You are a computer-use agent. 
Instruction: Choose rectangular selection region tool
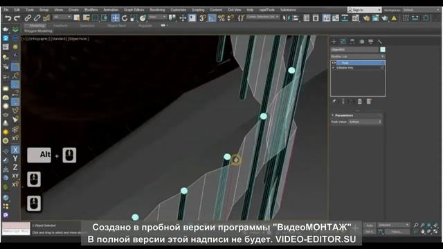coord(96,19)
